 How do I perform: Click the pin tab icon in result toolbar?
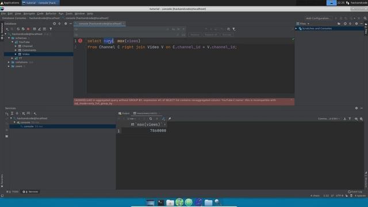170,119
